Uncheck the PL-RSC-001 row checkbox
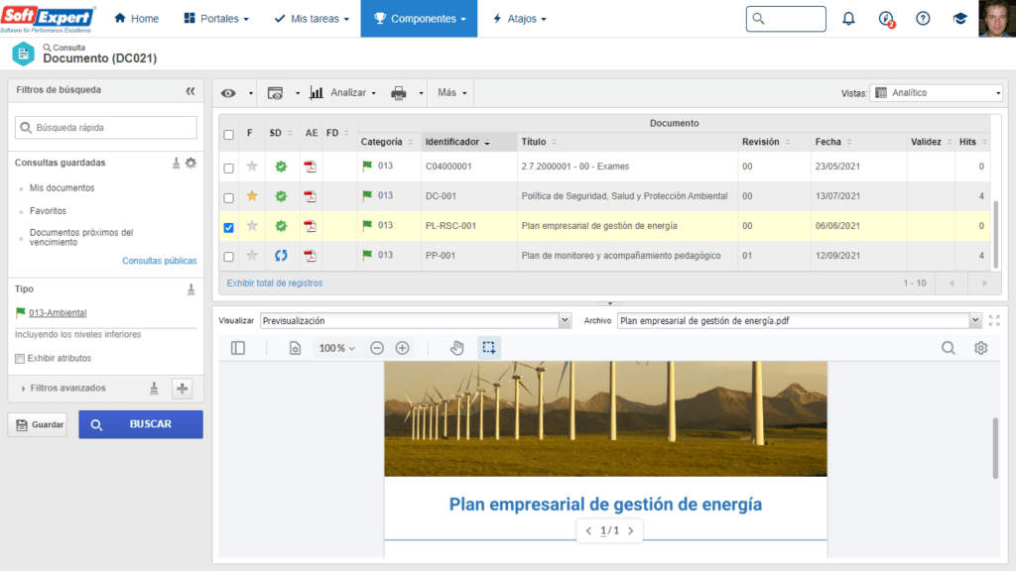Screen dimensions: 1016x571 [x=229, y=227]
